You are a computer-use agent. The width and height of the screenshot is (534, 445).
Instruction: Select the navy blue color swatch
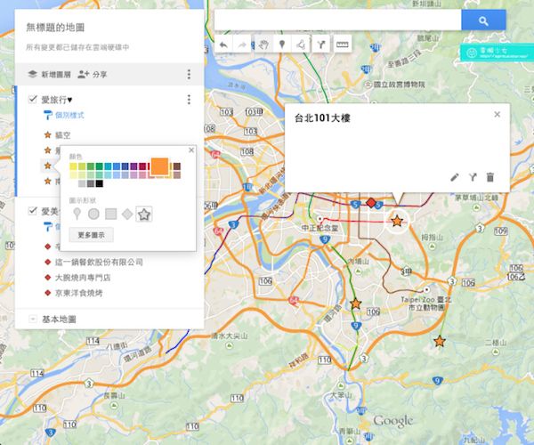[125, 166]
